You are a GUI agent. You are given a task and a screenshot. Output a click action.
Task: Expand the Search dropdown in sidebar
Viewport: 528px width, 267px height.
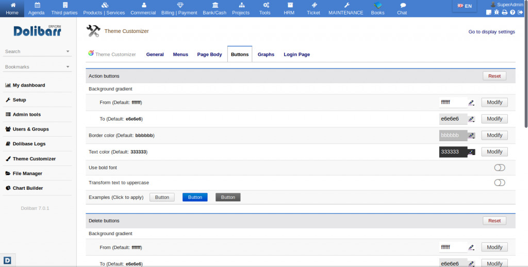click(68, 52)
